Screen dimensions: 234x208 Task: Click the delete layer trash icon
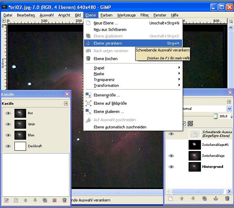tap(227, 198)
